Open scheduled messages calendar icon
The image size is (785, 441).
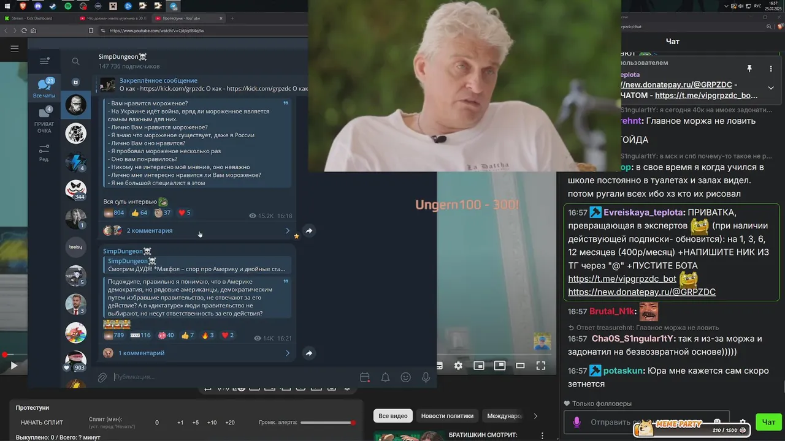(x=365, y=377)
